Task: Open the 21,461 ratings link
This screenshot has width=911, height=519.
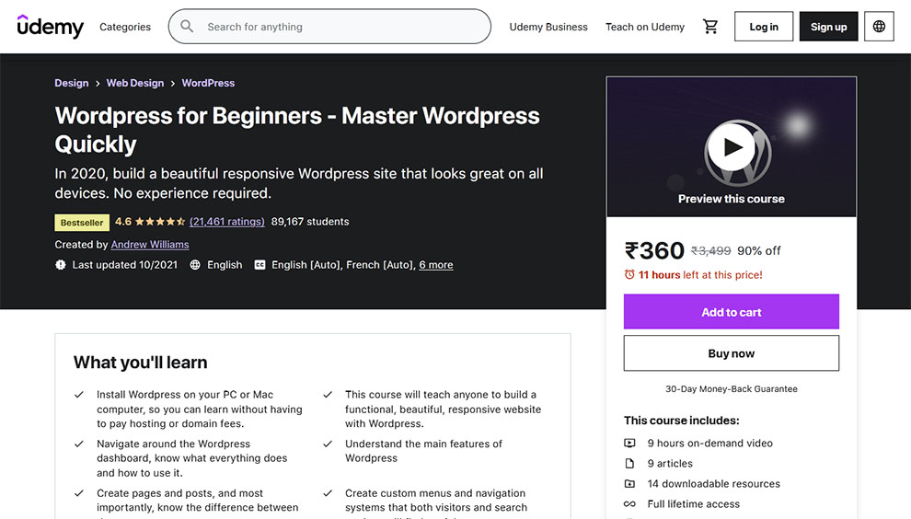Action: (x=227, y=222)
